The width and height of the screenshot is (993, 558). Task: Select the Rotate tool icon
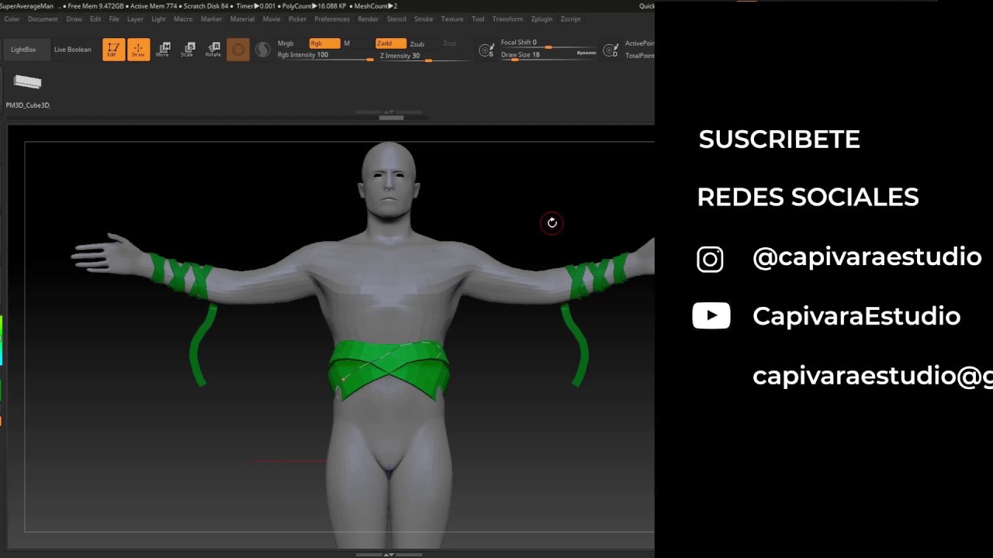[213, 50]
